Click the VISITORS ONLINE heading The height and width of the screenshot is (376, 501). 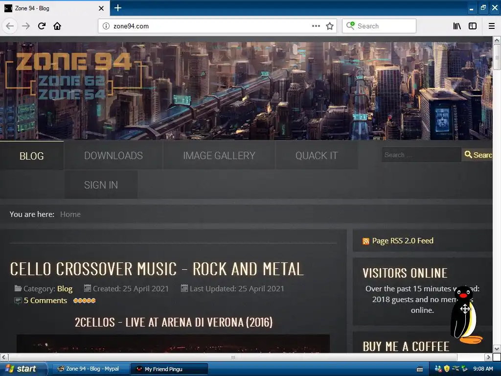405,273
